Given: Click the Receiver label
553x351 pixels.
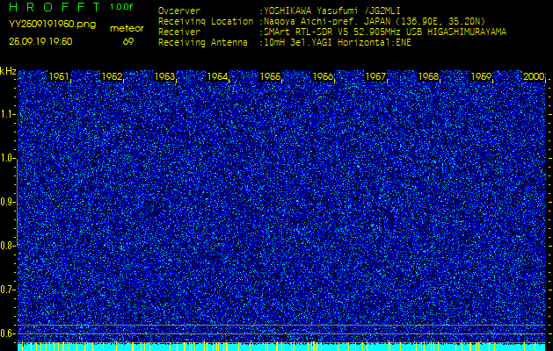Looking at the screenshot, I should (179, 32).
